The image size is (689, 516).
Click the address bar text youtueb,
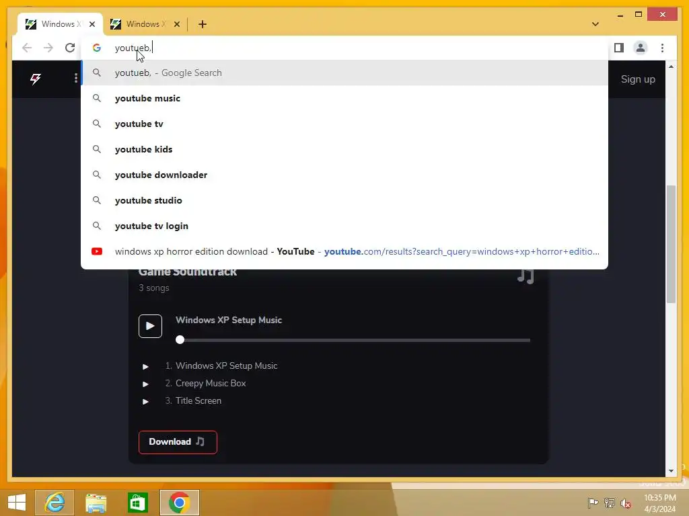click(133, 48)
